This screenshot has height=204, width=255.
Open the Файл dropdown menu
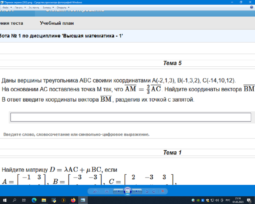6,8
